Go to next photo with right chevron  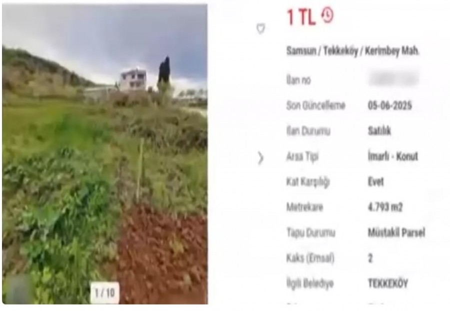(260, 158)
